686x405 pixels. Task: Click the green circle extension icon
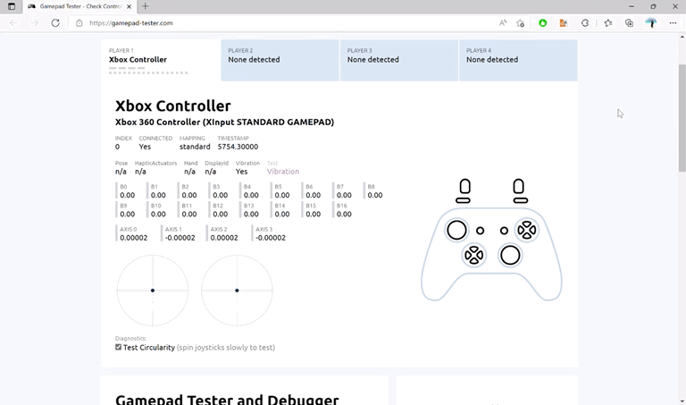pyautogui.click(x=542, y=22)
